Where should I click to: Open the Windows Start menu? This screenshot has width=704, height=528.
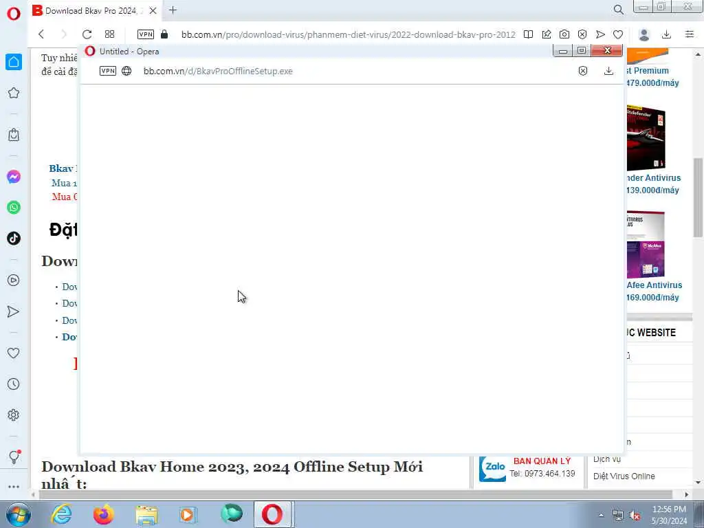[x=18, y=514]
